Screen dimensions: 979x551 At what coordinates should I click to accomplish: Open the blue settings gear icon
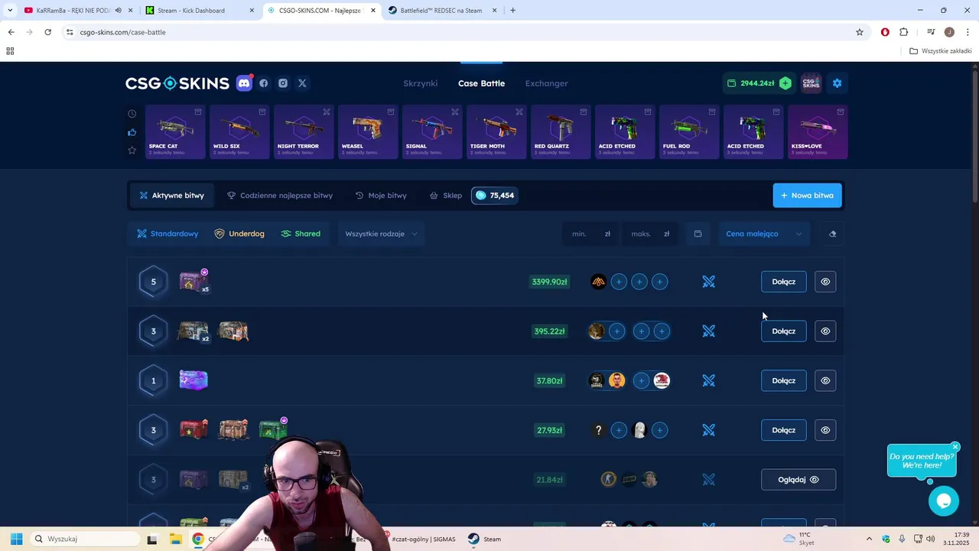[837, 83]
